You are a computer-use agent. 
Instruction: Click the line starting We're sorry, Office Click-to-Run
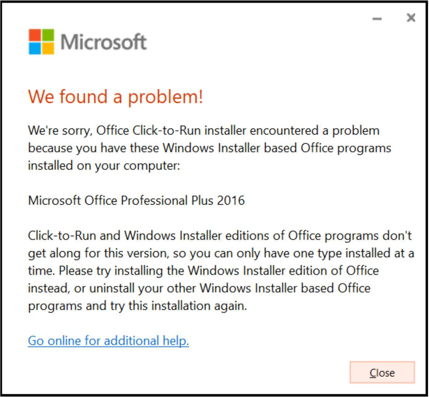pos(204,131)
